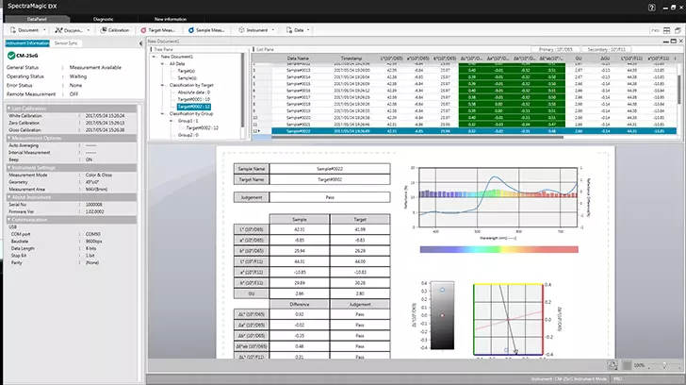
Task: Click the cascade windows layout icon
Action: coord(678,30)
